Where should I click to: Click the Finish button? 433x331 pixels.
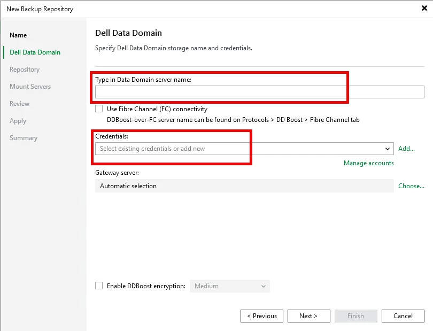355,316
